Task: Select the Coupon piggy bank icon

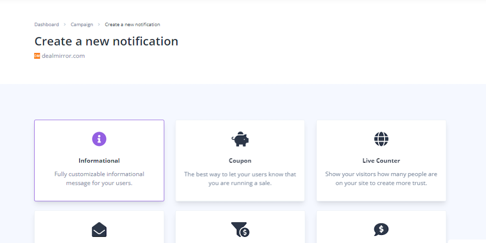Action: pos(240,139)
